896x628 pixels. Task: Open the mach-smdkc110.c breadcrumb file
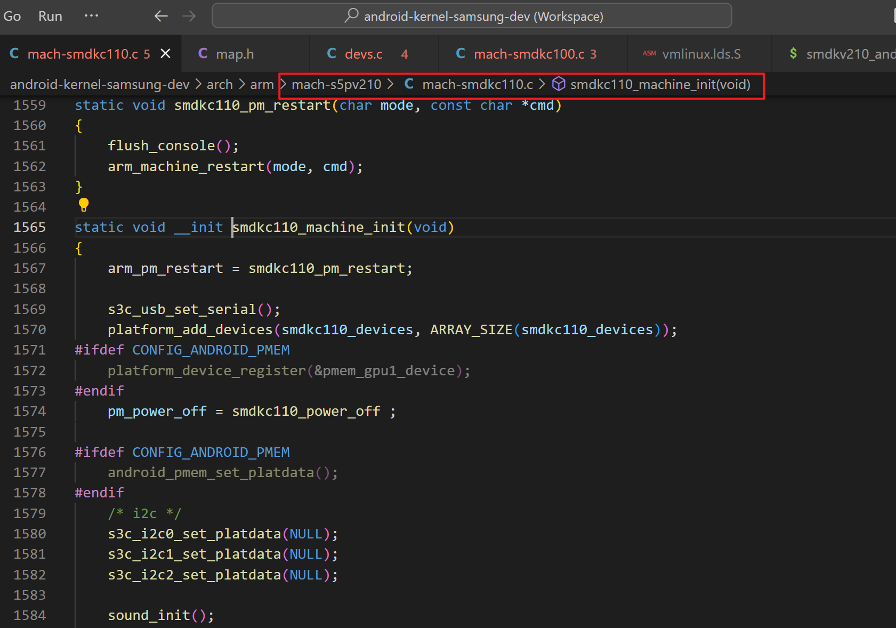tap(478, 84)
